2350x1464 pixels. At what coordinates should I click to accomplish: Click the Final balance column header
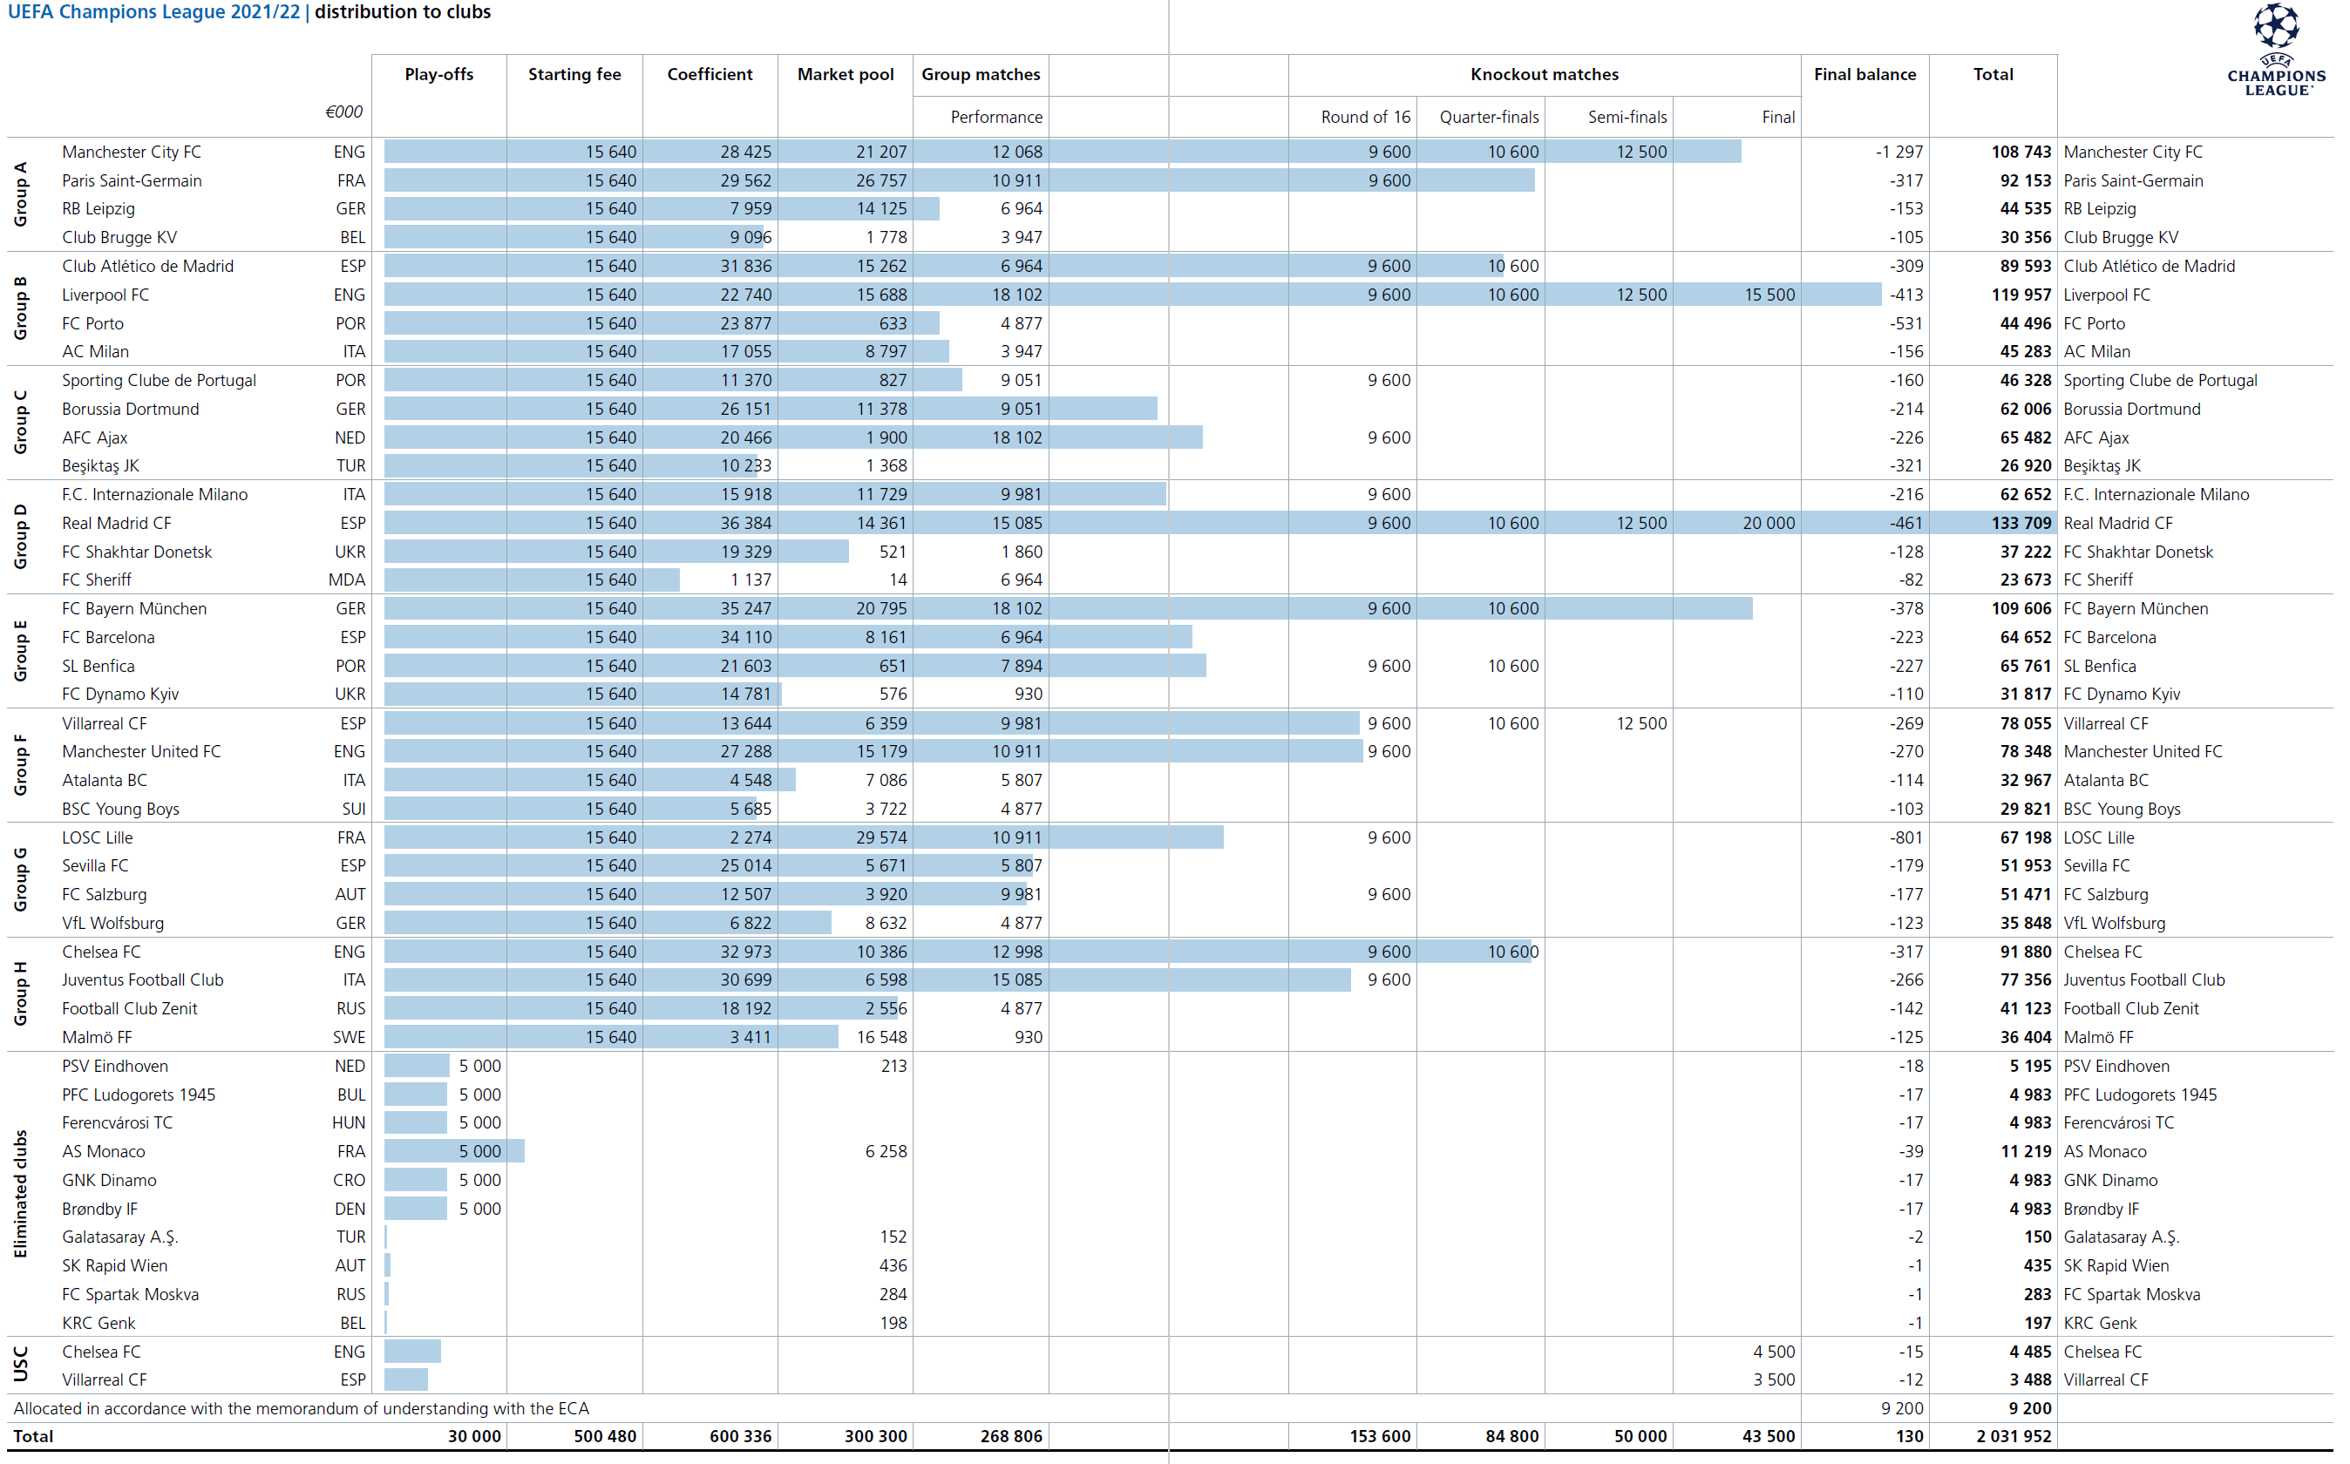coord(1864,75)
